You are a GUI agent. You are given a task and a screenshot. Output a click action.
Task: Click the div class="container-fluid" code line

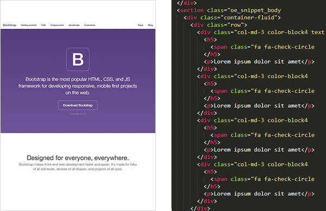[x=232, y=17]
